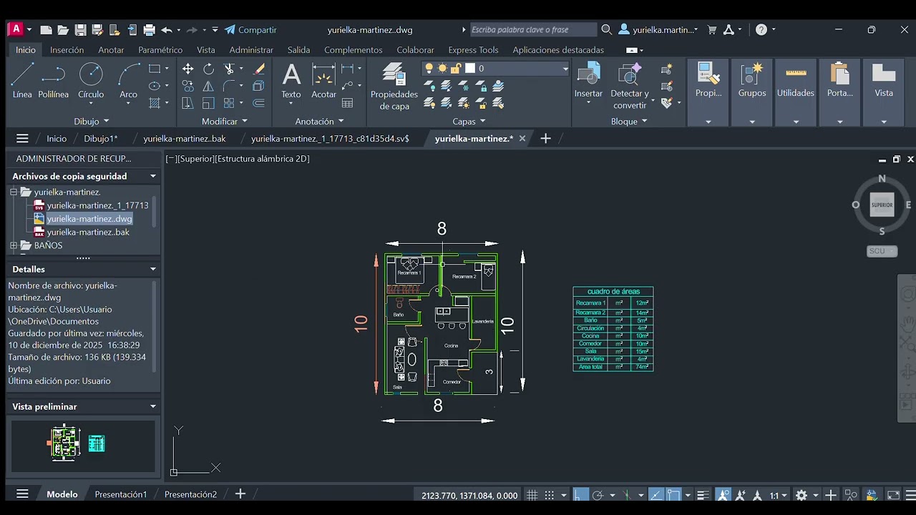Activate the Rotate tool in Modificar
The height and width of the screenshot is (515, 916).
(208, 69)
